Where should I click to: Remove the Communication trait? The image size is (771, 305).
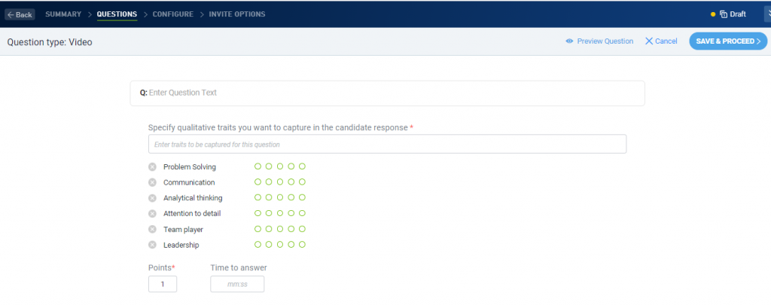tap(152, 182)
